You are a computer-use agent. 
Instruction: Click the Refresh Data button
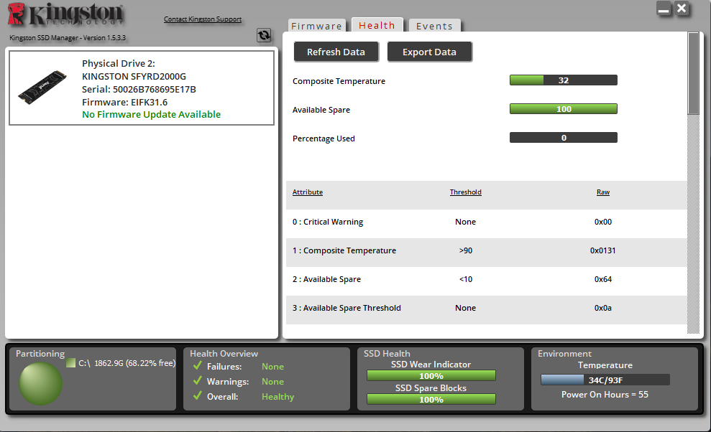click(336, 52)
